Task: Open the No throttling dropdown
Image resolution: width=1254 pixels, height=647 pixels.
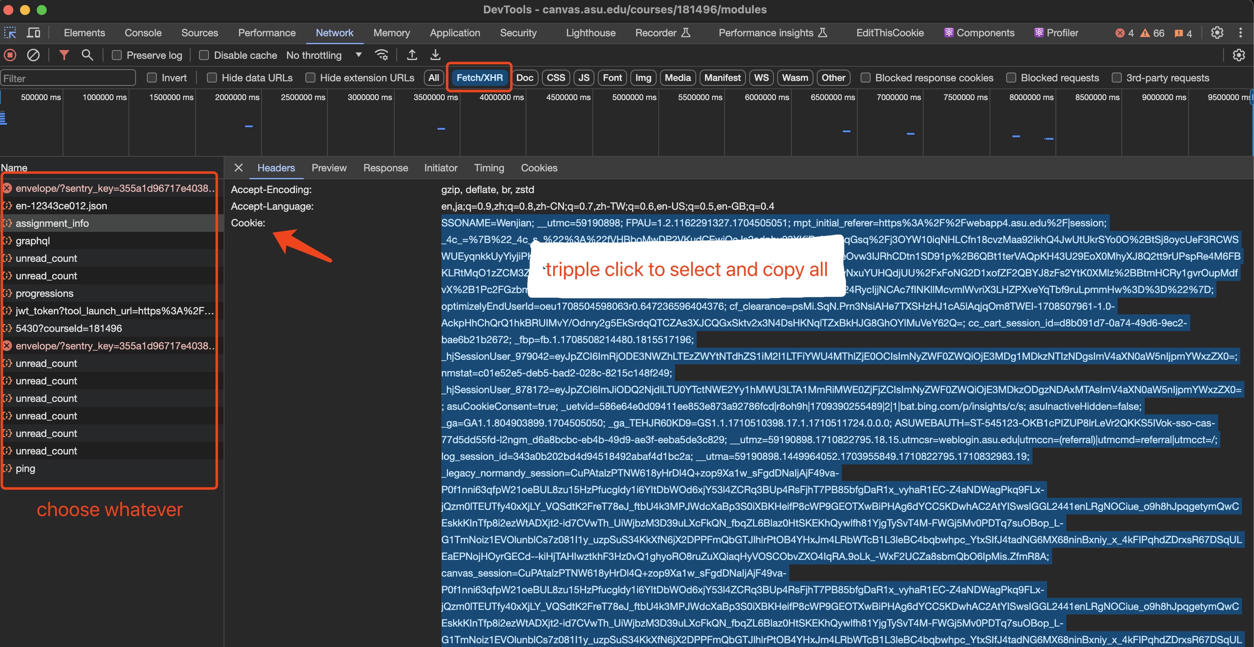Action: pyautogui.click(x=324, y=55)
